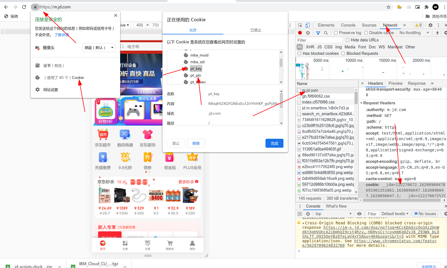447x268 pixels.
Task: Open the 购物车 cart tab icon
Action: (170, 245)
